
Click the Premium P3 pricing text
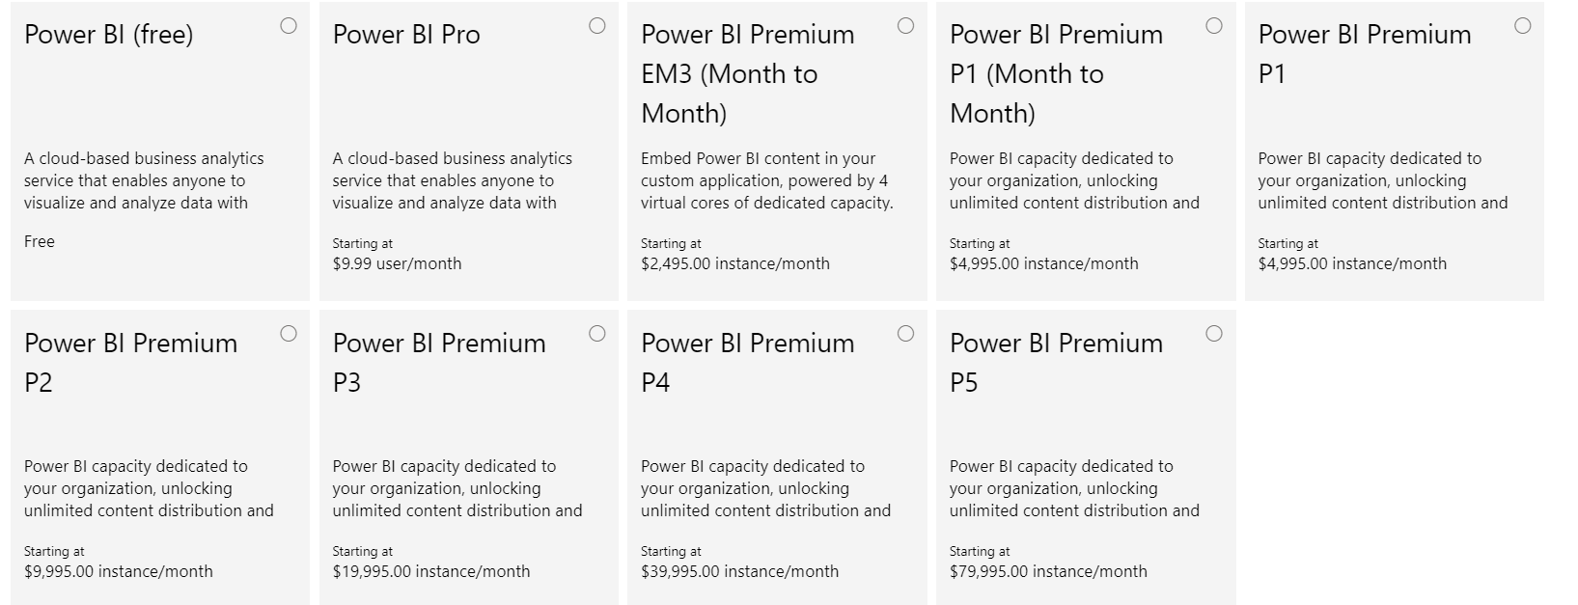430,571
